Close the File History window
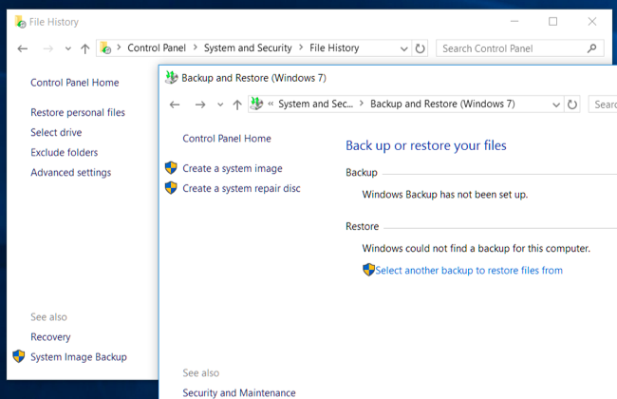 [591, 21]
